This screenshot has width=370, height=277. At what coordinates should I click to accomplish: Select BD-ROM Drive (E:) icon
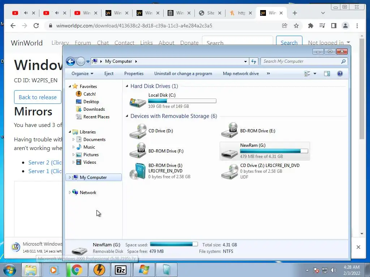tap(229, 130)
